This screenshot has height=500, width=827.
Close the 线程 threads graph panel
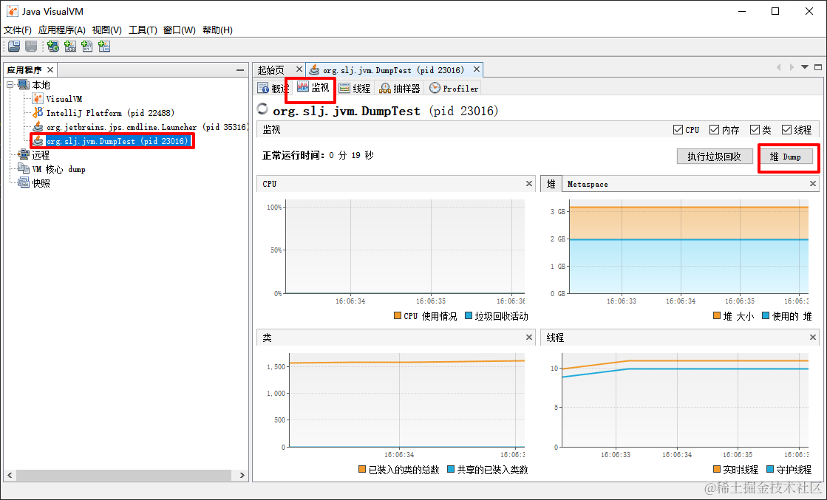(x=813, y=338)
